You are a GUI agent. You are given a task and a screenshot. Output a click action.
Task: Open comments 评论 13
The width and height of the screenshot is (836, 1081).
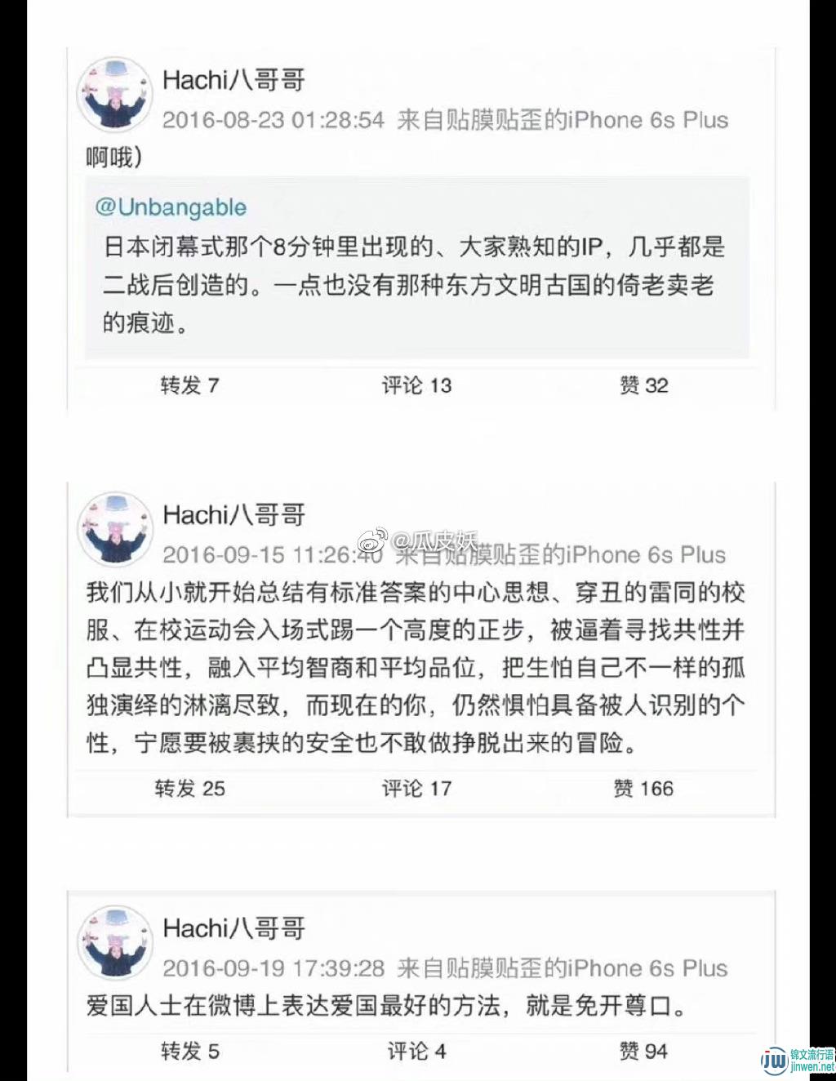point(416,385)
